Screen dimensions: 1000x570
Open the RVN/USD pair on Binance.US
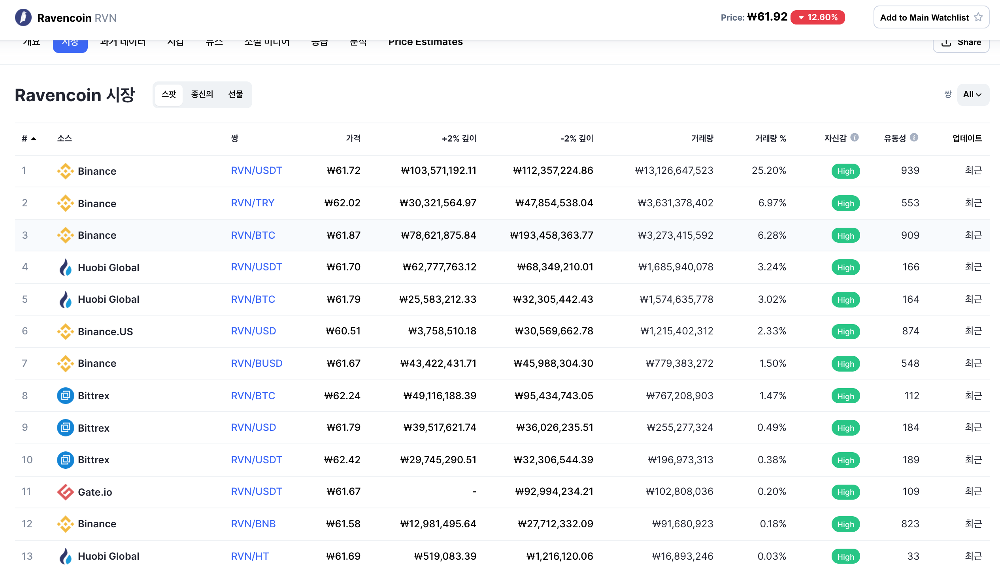(x=253, y=331)
